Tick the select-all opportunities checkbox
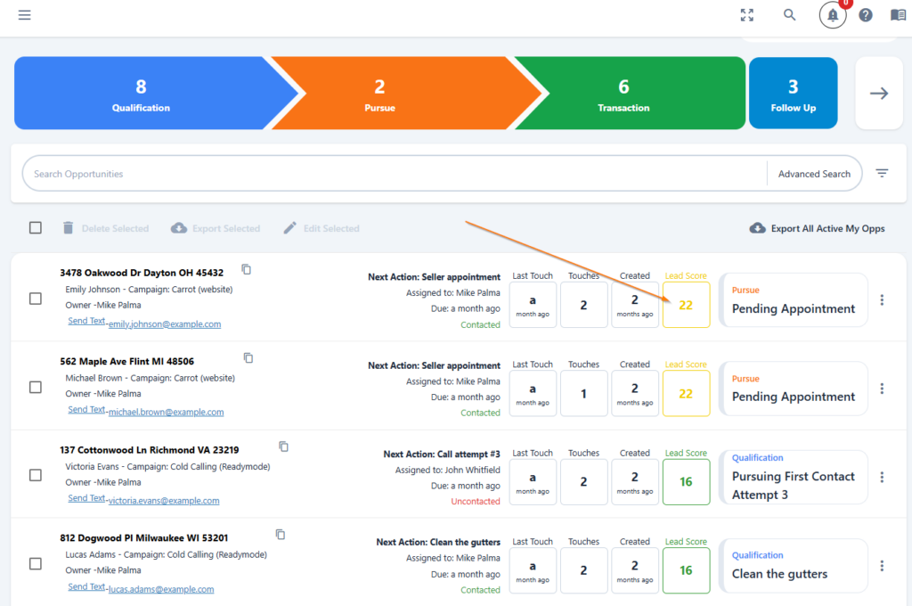The image size is (912, 606). [x=36, y=227]
